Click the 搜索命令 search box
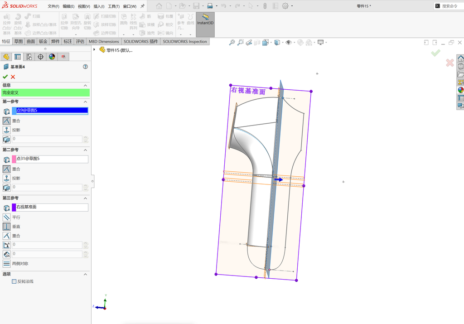Viewport: 464px width, 324px height. click(x=449, y=6)
